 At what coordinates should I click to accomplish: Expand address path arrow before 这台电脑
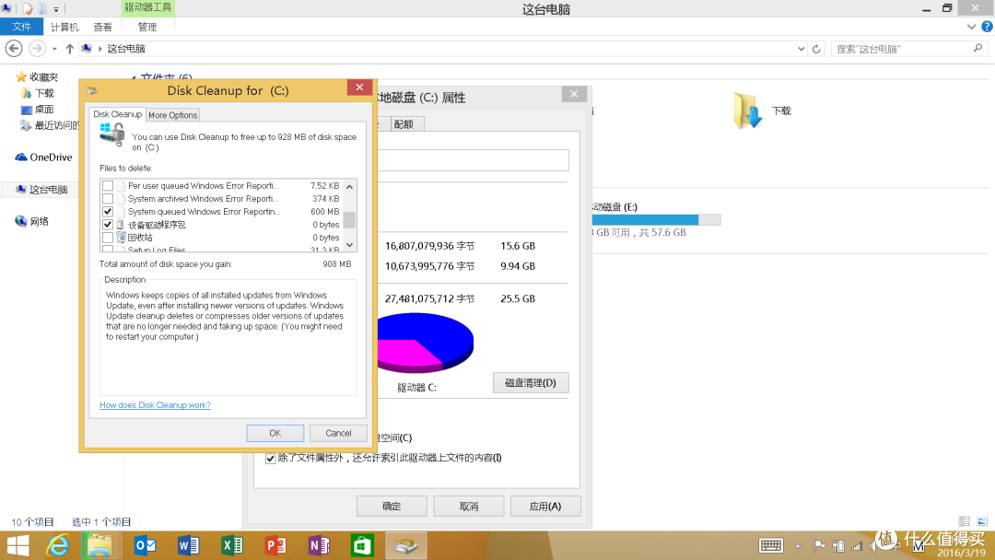tap(99, 49)
